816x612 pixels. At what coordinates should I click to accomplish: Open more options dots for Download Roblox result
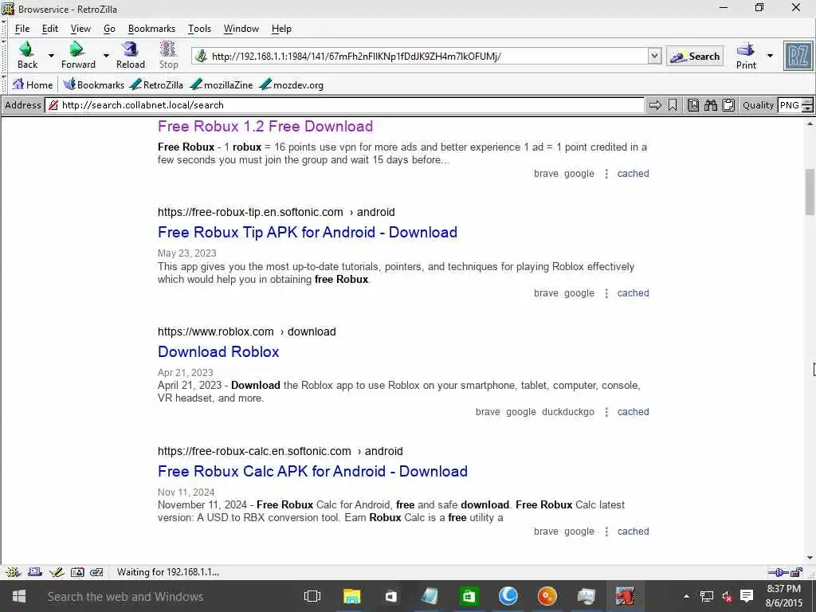click(606, 412)
